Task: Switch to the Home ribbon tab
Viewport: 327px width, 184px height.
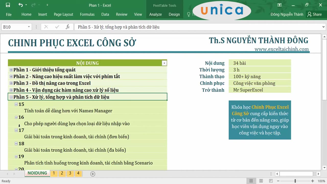Action: (x=26, y=14)
